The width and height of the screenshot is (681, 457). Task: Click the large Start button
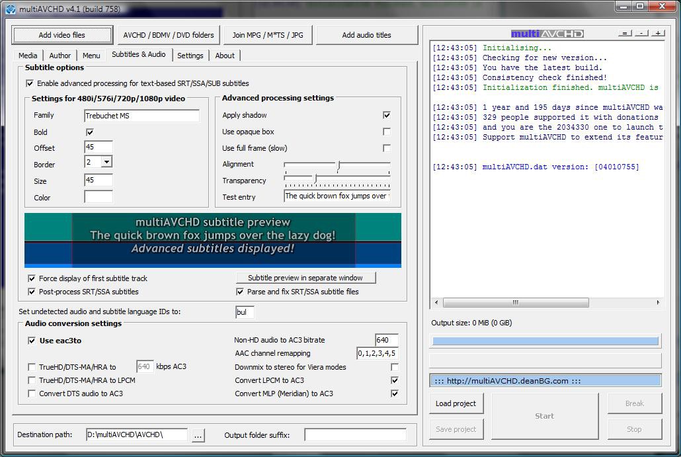coord(545,416)
